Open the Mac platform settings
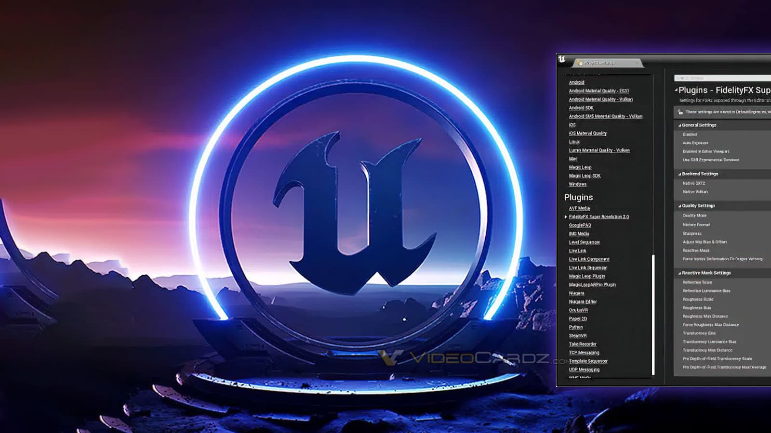Viewport: 771px width, 433px height. [573, 159]
